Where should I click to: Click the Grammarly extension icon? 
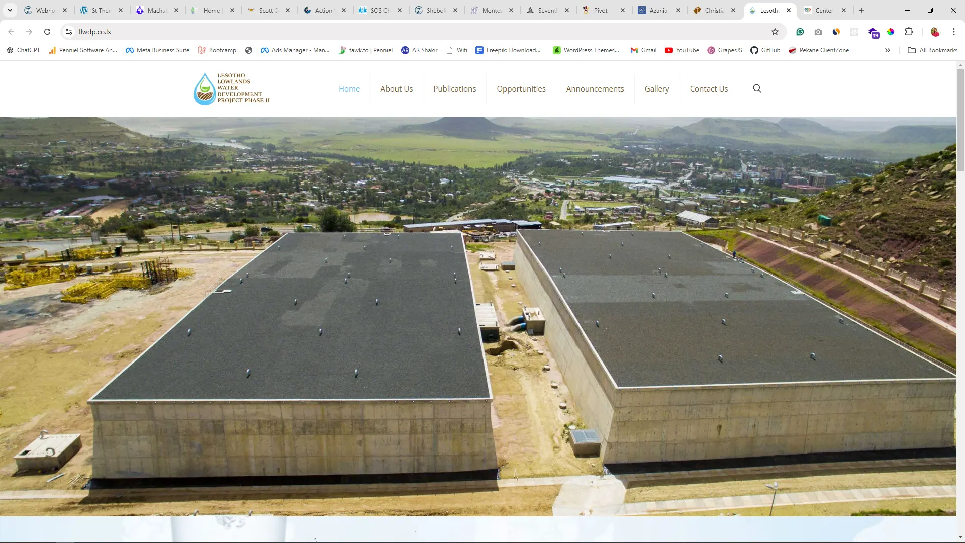(x=800, y=32)
